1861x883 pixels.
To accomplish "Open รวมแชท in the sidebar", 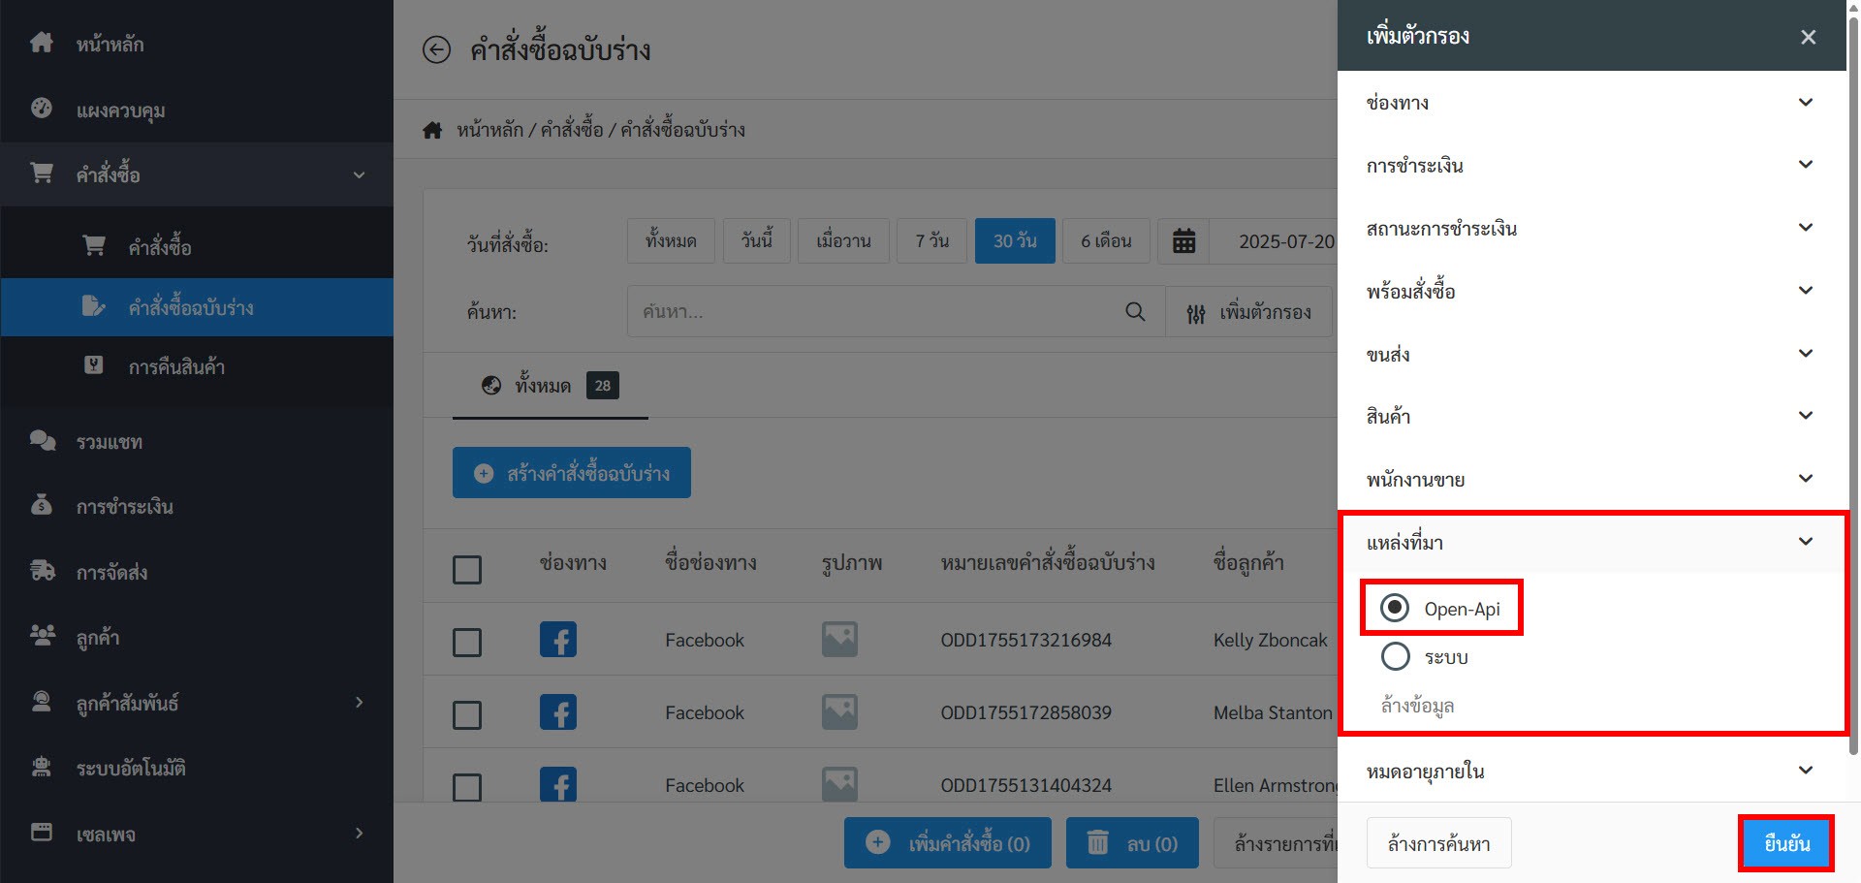I will (197, 441).
